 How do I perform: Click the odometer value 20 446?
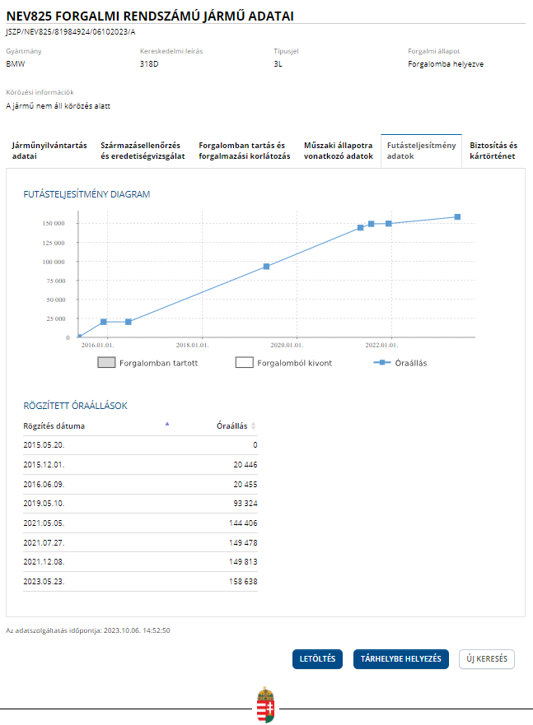click(x=245, y=465)
